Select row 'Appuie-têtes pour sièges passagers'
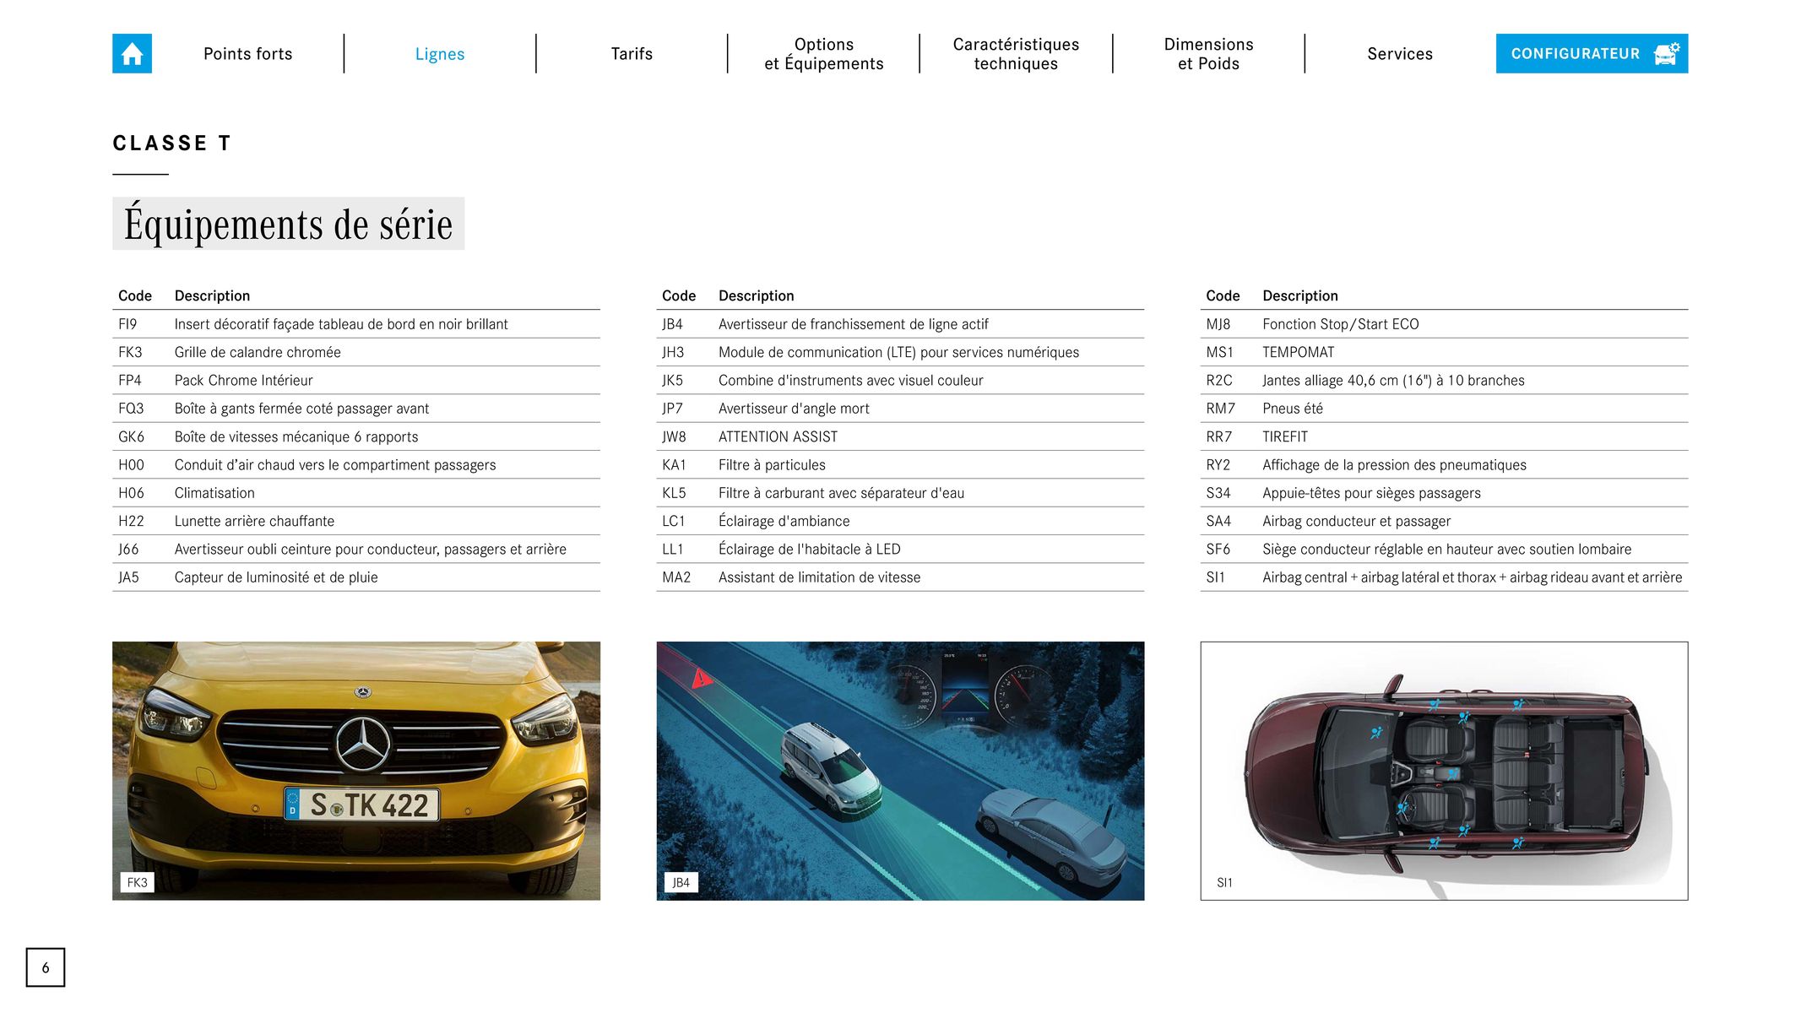Viewport: 1801px width, 1013px height. 1444,493
